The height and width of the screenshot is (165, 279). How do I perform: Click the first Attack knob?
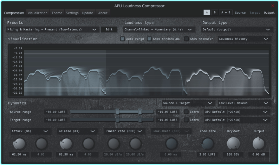click(x=19, y=144)
